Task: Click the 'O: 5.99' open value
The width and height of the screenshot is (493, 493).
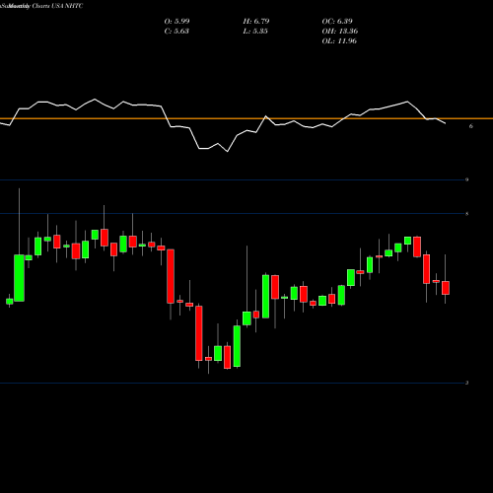Action: point(176,22)
